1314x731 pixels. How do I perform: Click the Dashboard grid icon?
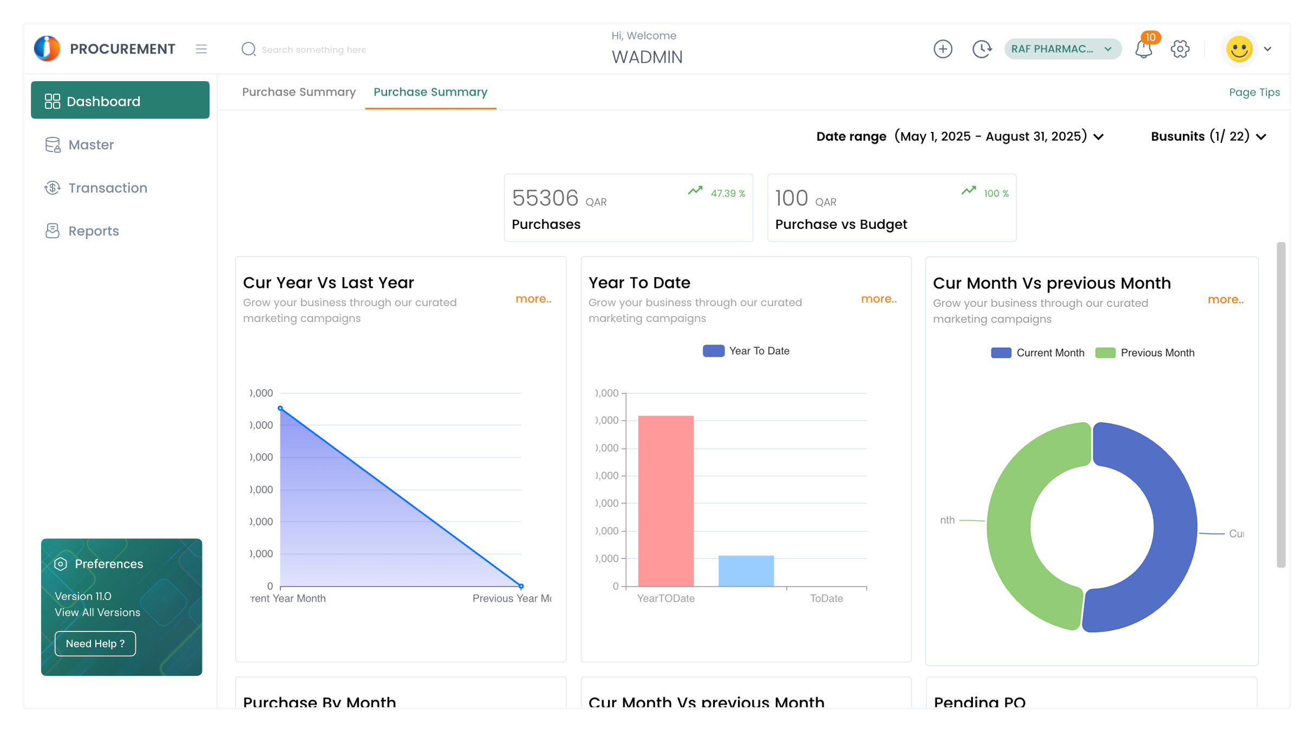(x=53, y=101)
